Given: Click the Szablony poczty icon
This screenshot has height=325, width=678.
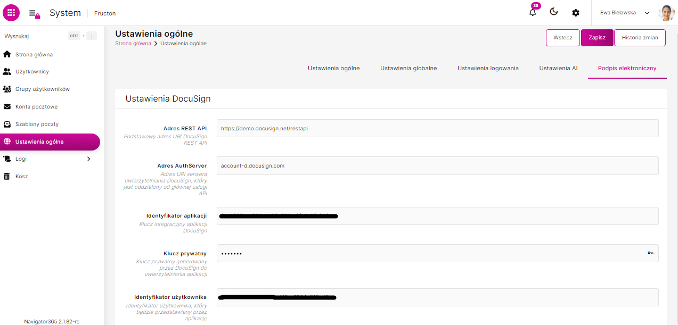Looking at the screenshot, I should (7, 124).
